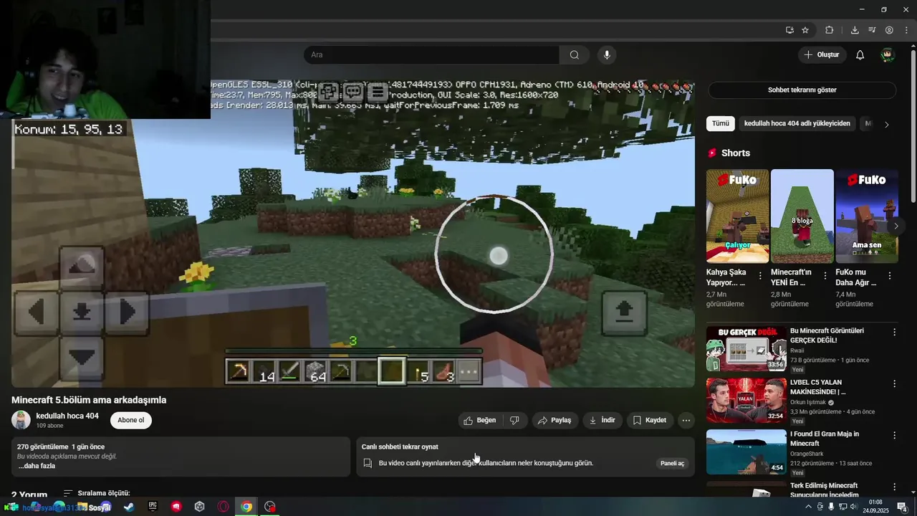Show more filter chips with right arrow
This screenshot has width=917, height=516.
coord(886,124)
